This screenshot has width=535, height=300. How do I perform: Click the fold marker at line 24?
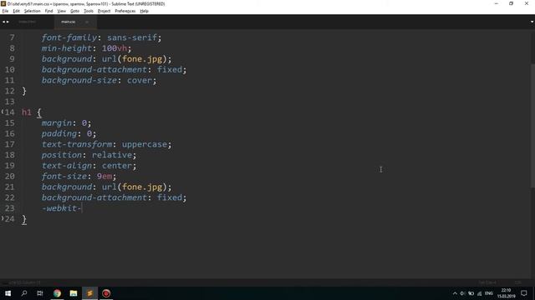(x=3, y=218)
